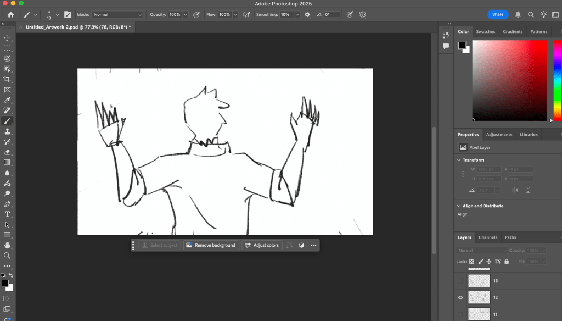Select the Crop tool
Screen dimensions: 562x321
(7, 79)
